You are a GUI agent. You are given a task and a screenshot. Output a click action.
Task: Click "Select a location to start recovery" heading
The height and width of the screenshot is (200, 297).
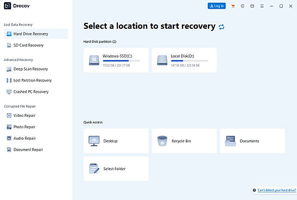[149, 26]
